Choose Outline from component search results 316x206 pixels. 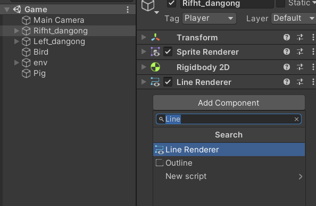tap(229, 163)
